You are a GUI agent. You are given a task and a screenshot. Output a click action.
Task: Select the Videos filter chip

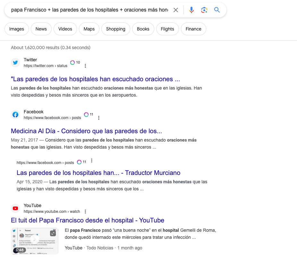65,29
